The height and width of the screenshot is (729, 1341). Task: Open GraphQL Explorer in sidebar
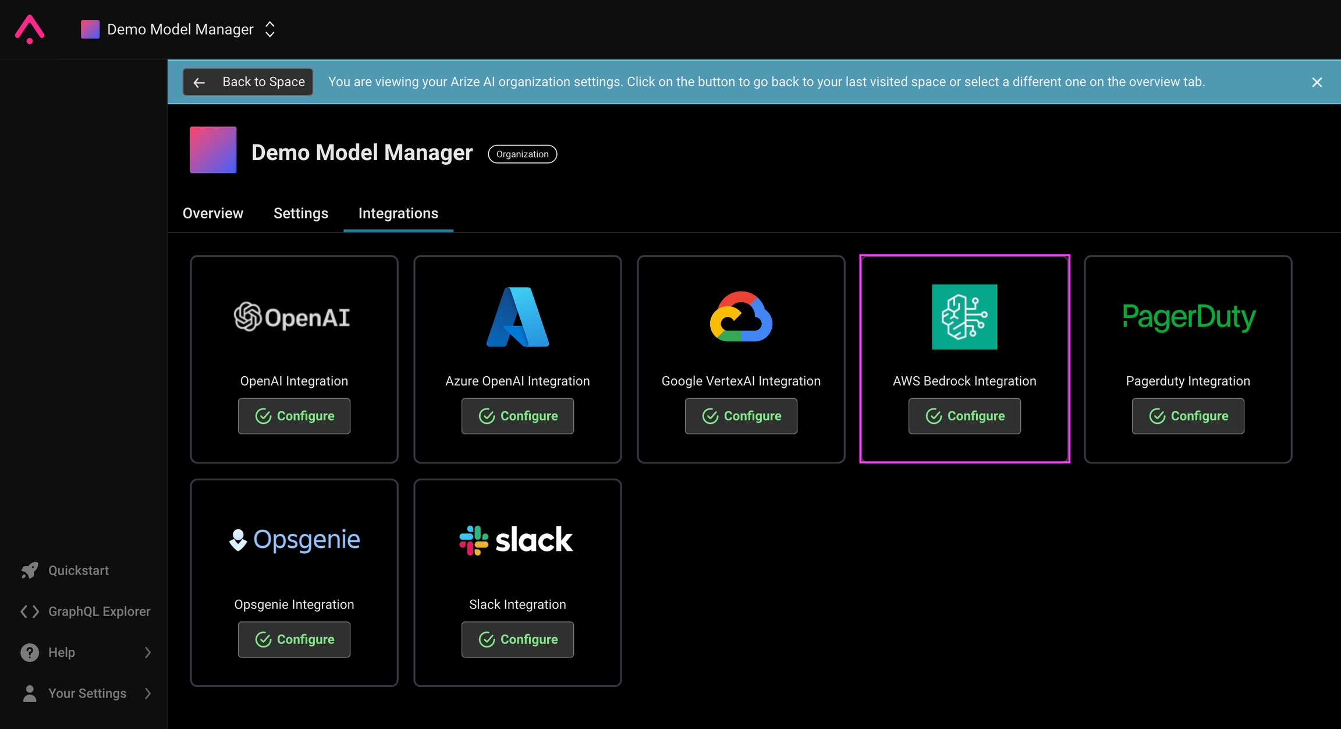pyautogui.click(x=99, y=611)
